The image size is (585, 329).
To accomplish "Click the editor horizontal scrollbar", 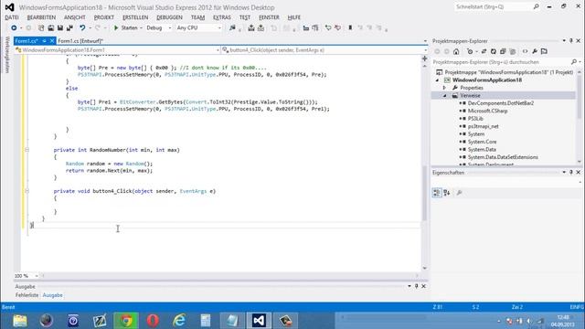I will click(x=229, y=276).
